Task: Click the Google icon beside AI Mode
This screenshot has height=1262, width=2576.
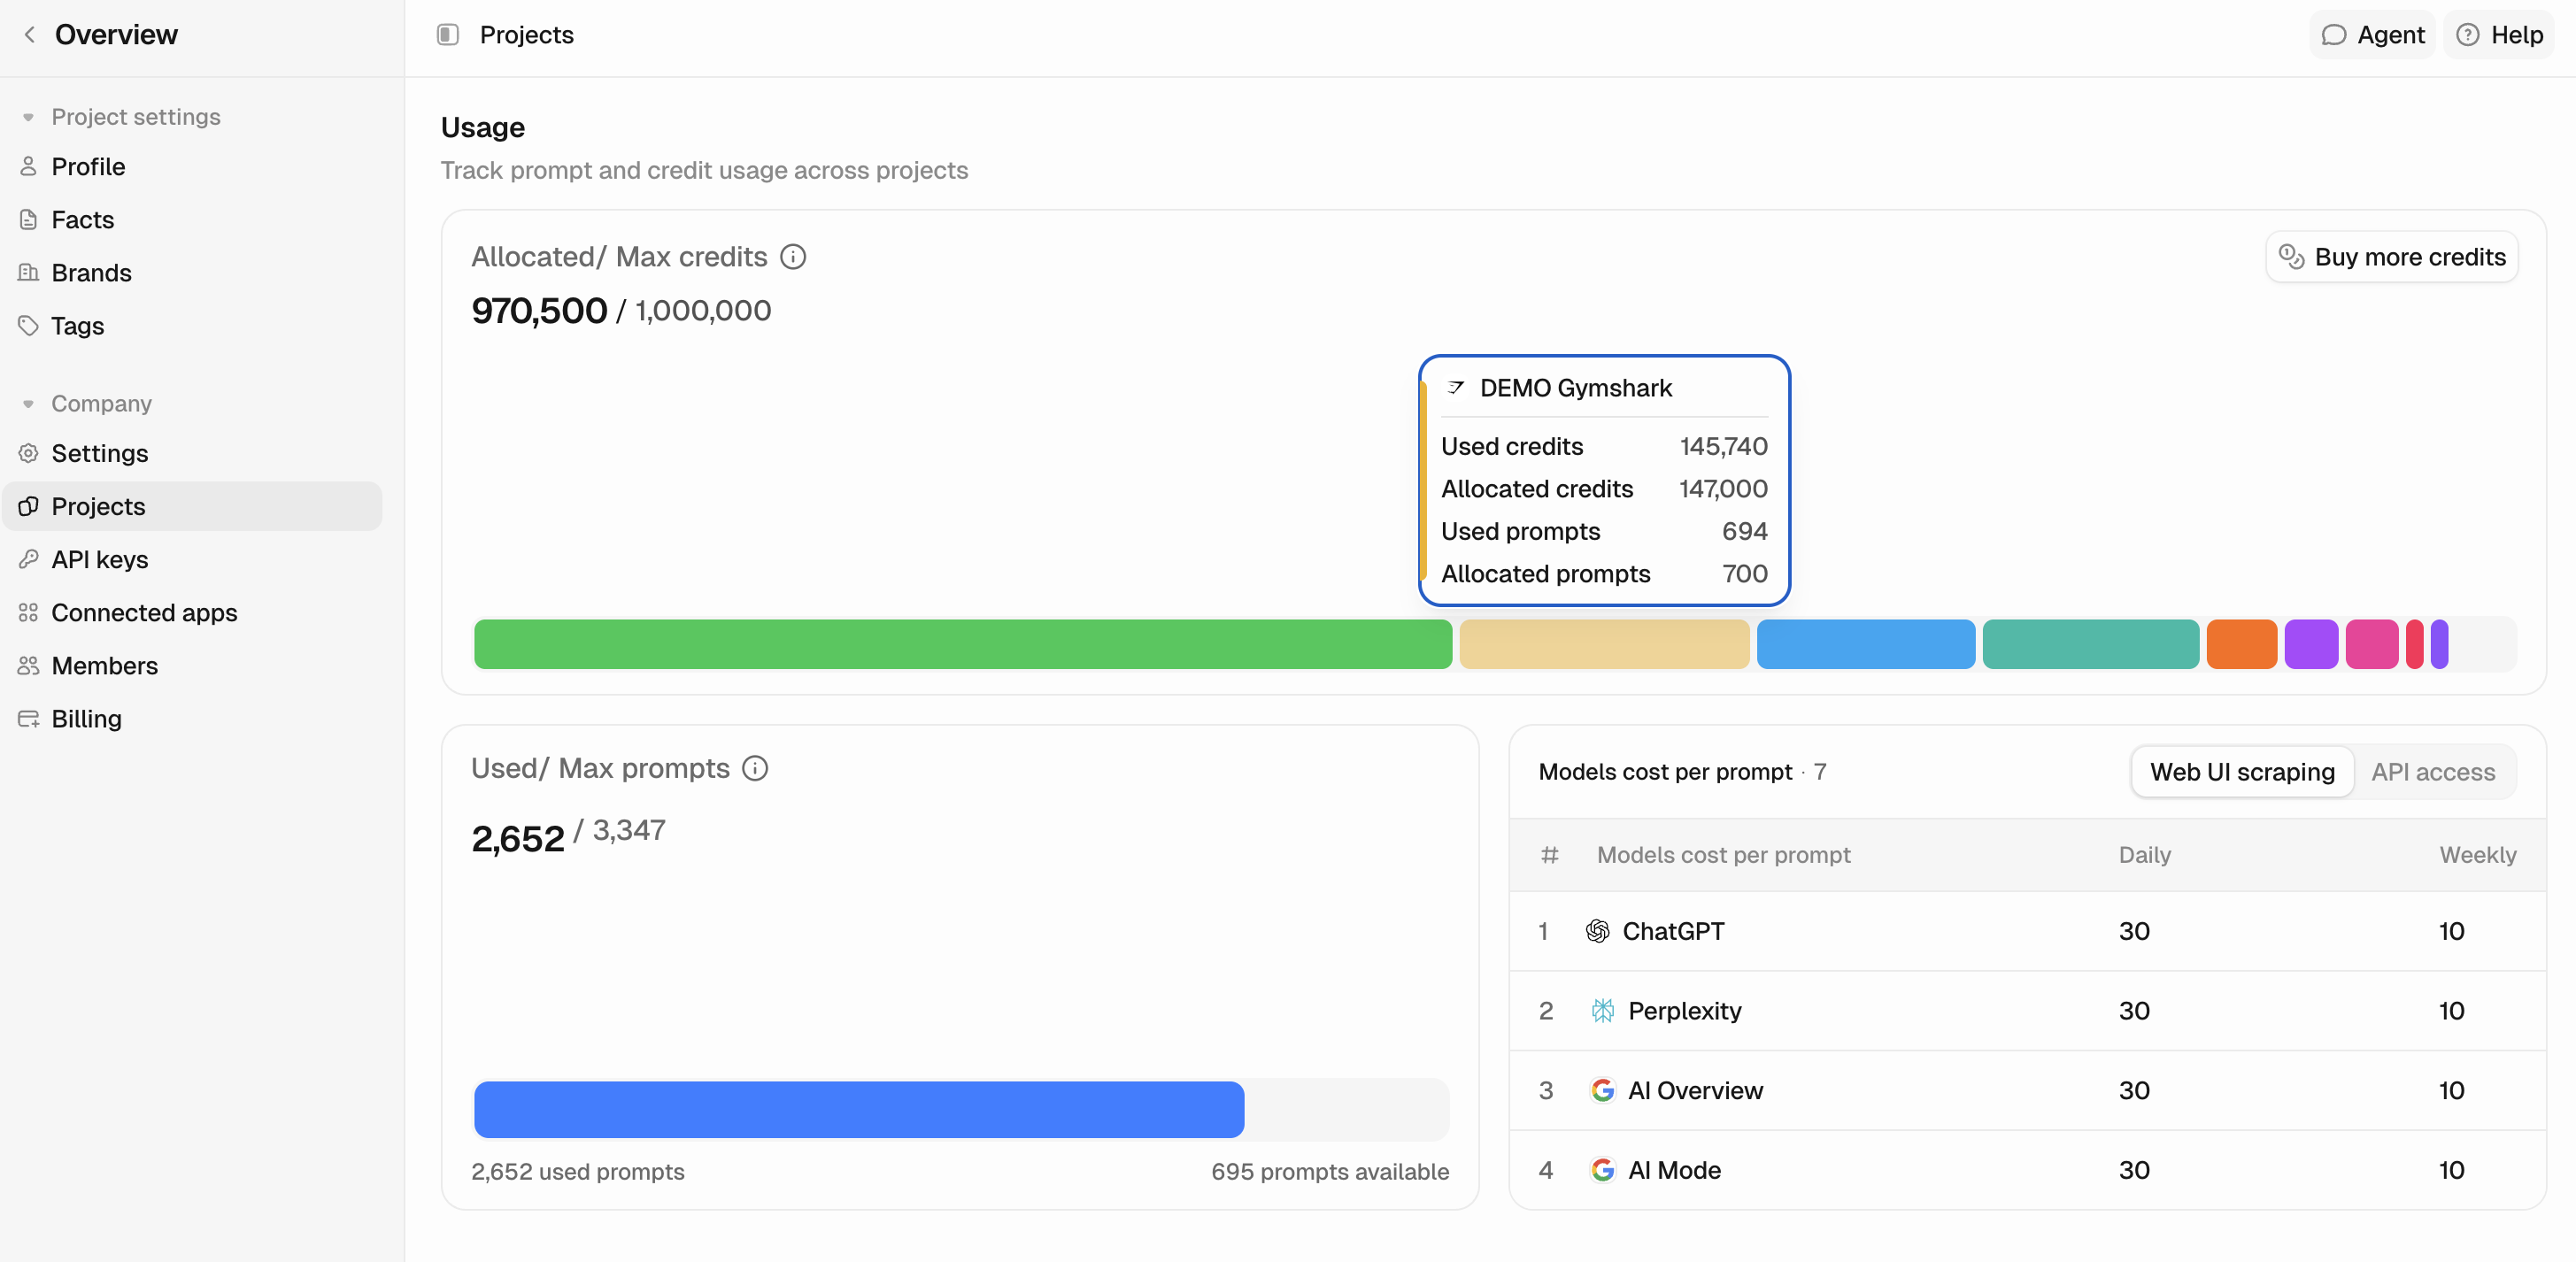Action: [1603, 1170]
